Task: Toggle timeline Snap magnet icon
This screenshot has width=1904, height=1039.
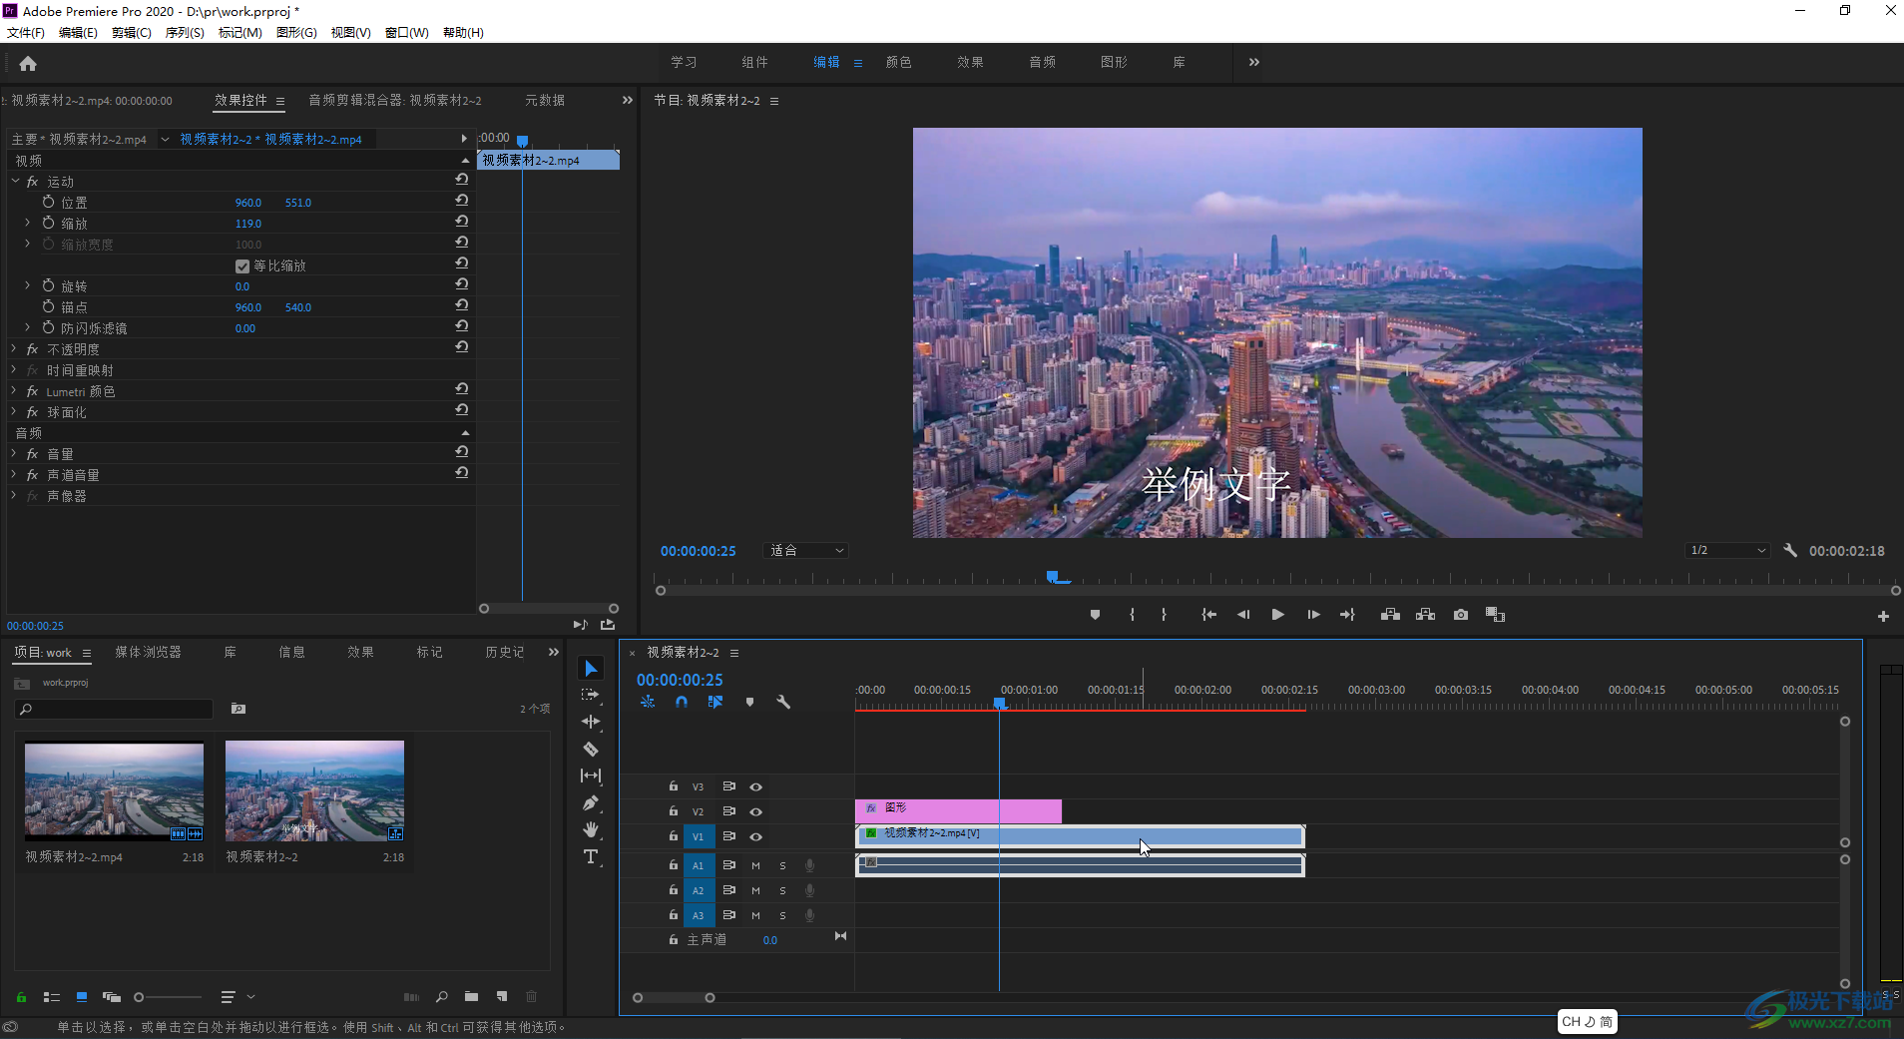Action: coord(682,702)
